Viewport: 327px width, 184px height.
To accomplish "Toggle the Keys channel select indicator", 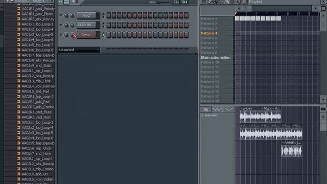I will click(x=103, y=35).
